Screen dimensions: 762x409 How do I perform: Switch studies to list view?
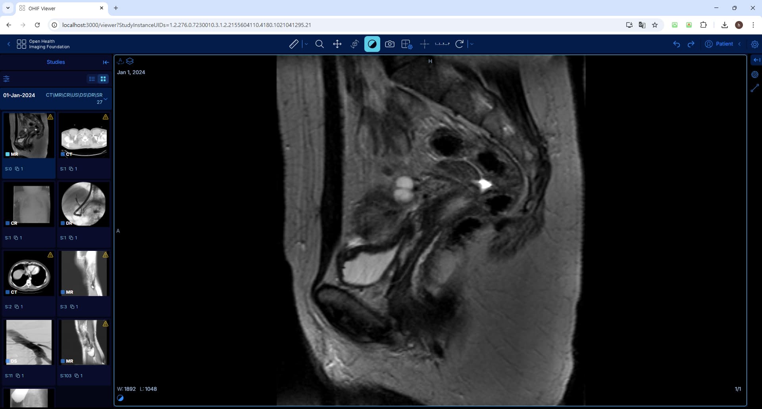click(92, 79)
